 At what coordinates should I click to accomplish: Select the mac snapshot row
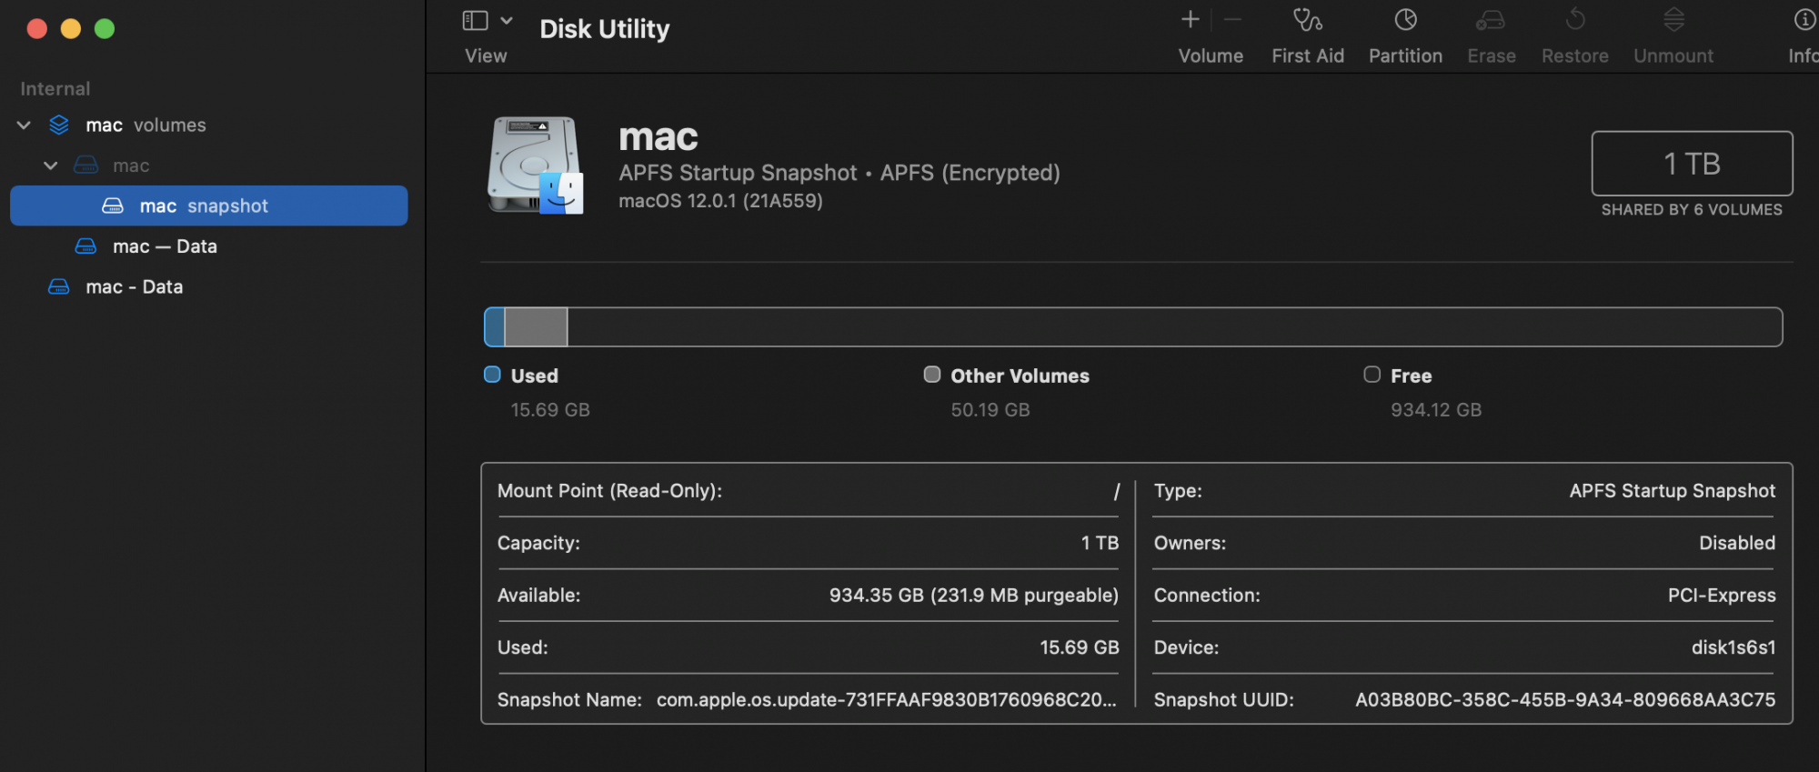click(x=208, y=206)
